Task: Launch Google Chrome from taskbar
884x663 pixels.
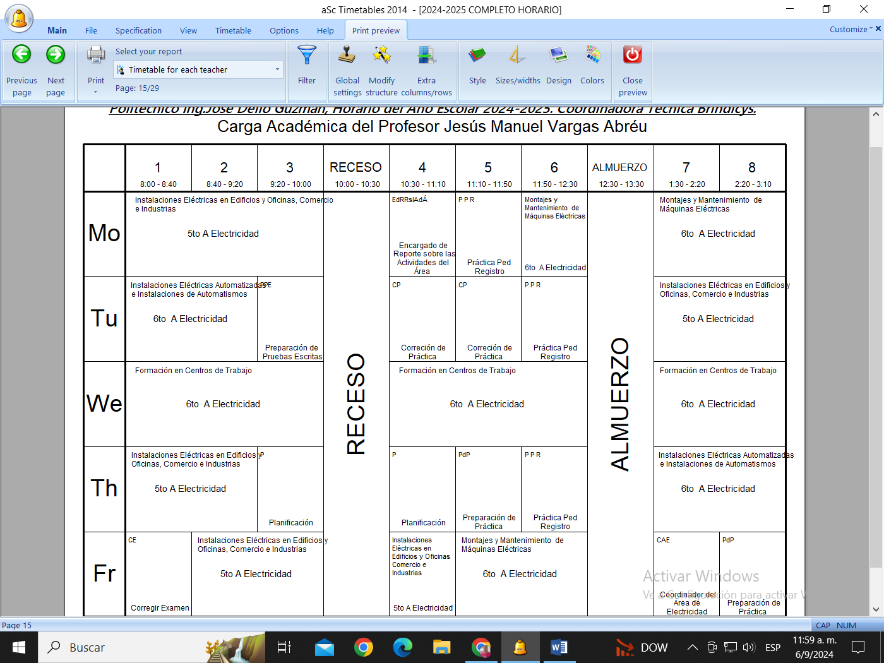Action: point(363,647)
